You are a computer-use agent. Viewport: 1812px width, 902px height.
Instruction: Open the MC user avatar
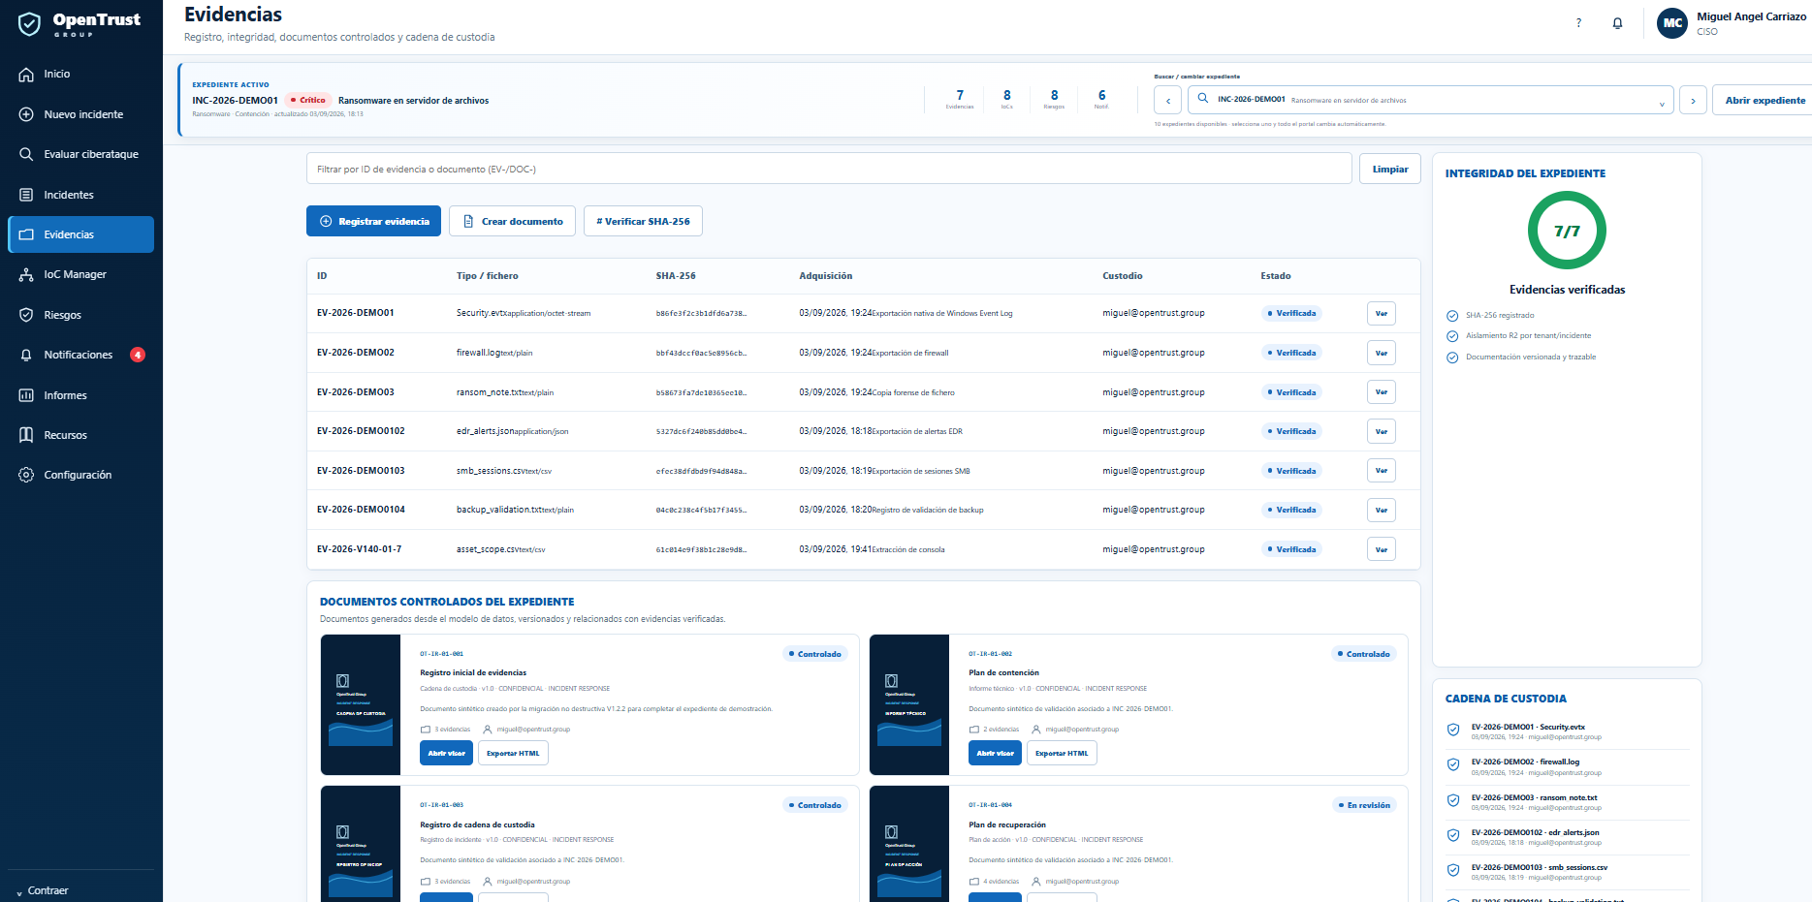pos(1672,23)
